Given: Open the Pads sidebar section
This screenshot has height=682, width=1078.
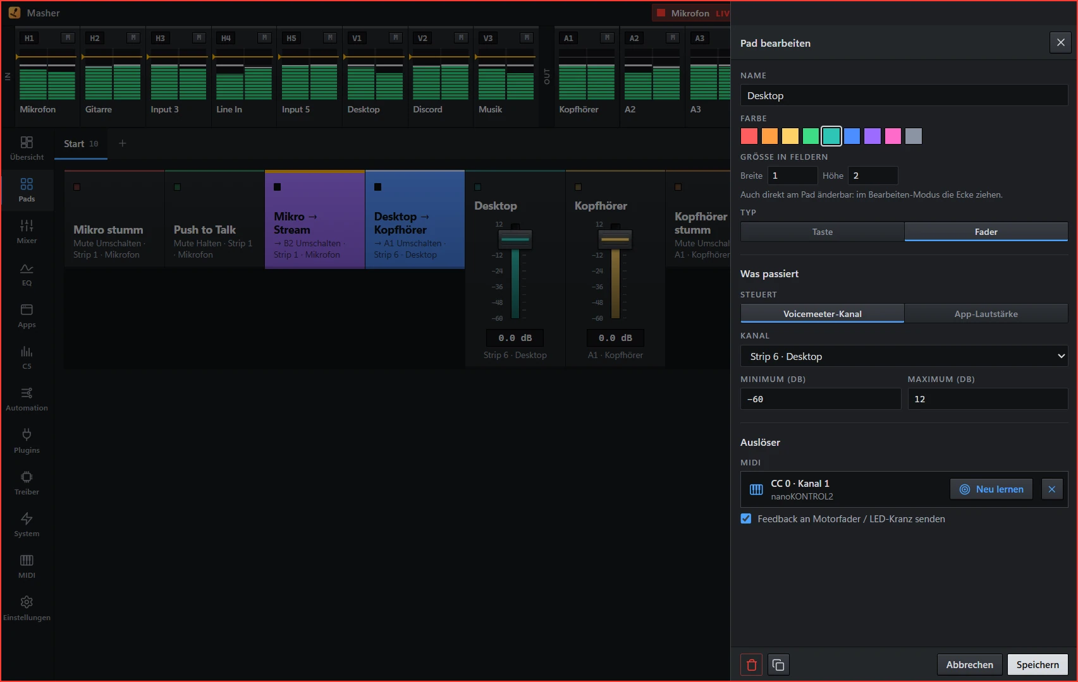Looking at the screenshot, I should [x=27, y=190].
